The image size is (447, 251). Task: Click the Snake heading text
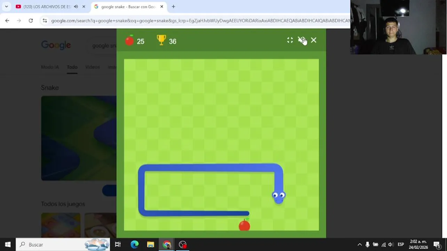coord(50,88)
